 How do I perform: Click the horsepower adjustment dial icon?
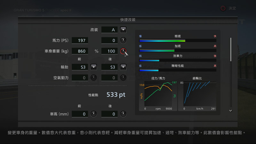tap(123, 40)
